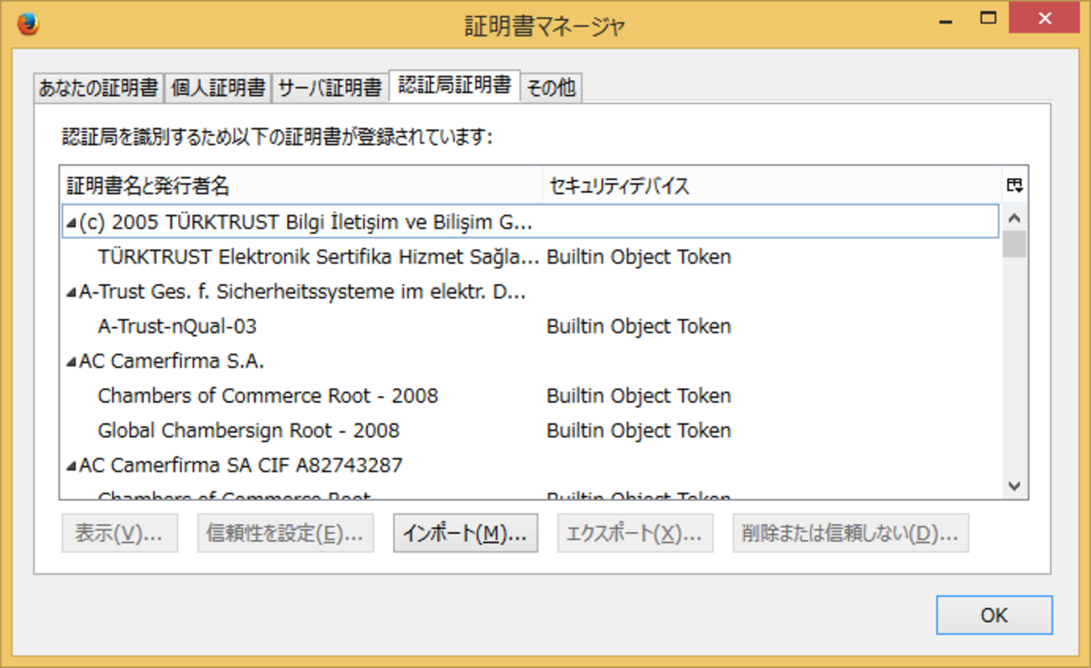The image size is (1091, 668).
Task: Switch to the あなたの証明書 tab
Action: click(98, 88)
